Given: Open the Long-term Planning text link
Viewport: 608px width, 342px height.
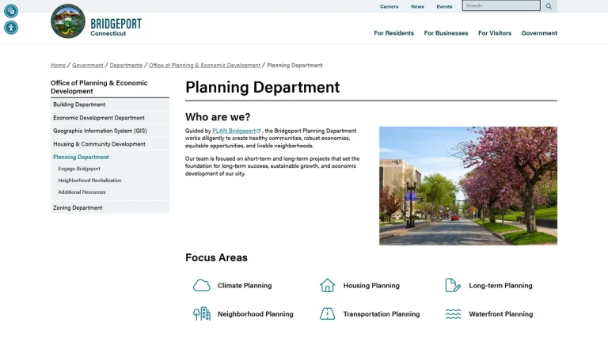Looking at the screenshot, I should (500, 285).
